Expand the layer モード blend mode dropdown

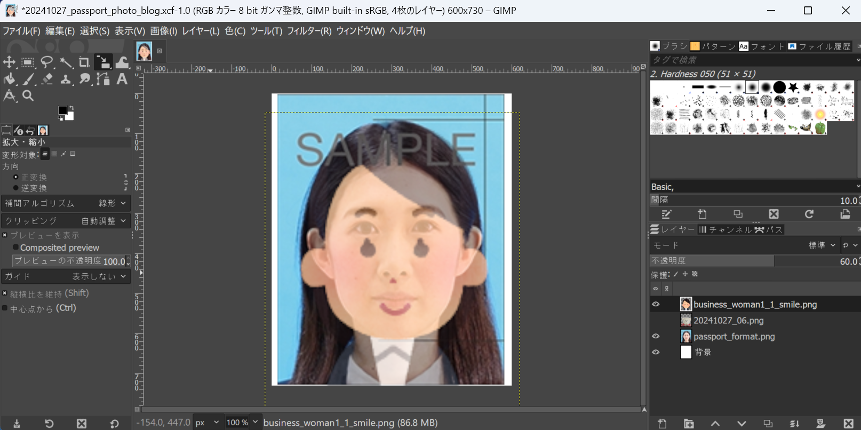pyautogui.click(x=822, y=245)
